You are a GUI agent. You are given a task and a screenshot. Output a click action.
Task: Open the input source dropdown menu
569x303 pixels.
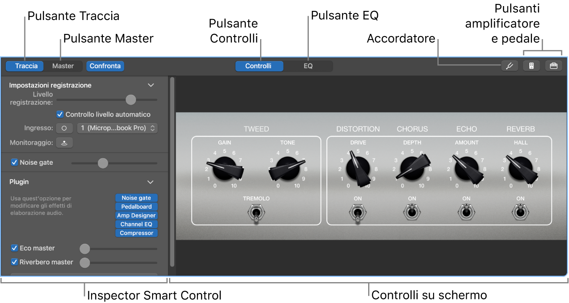click(x=117, y=128)
